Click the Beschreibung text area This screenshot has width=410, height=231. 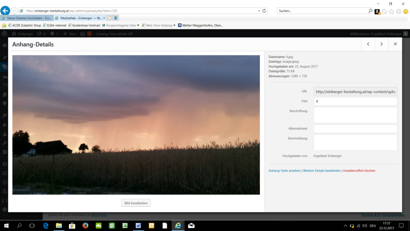click(356, 142)
